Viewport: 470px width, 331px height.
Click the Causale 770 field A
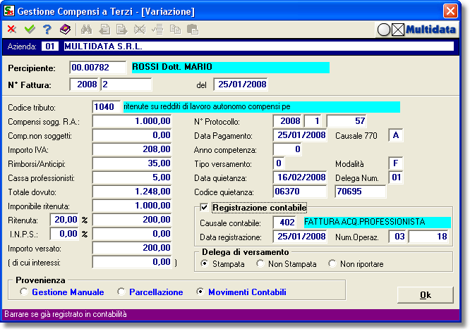click(x=396, y=135)
